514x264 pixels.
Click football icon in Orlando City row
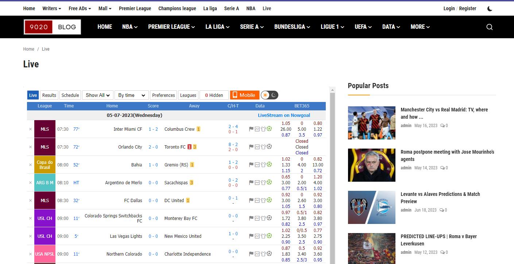tap(269, 147)
